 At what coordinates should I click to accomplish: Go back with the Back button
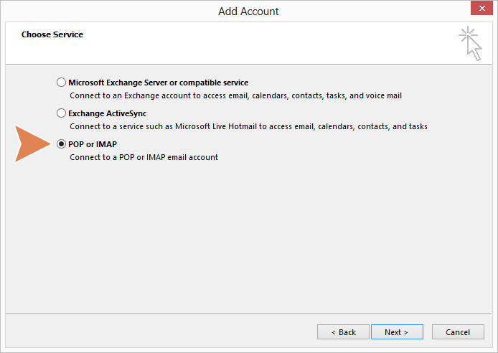[x=343, y=332]
